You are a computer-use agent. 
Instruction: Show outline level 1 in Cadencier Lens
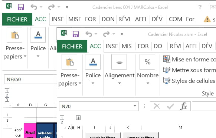(7, 91)
